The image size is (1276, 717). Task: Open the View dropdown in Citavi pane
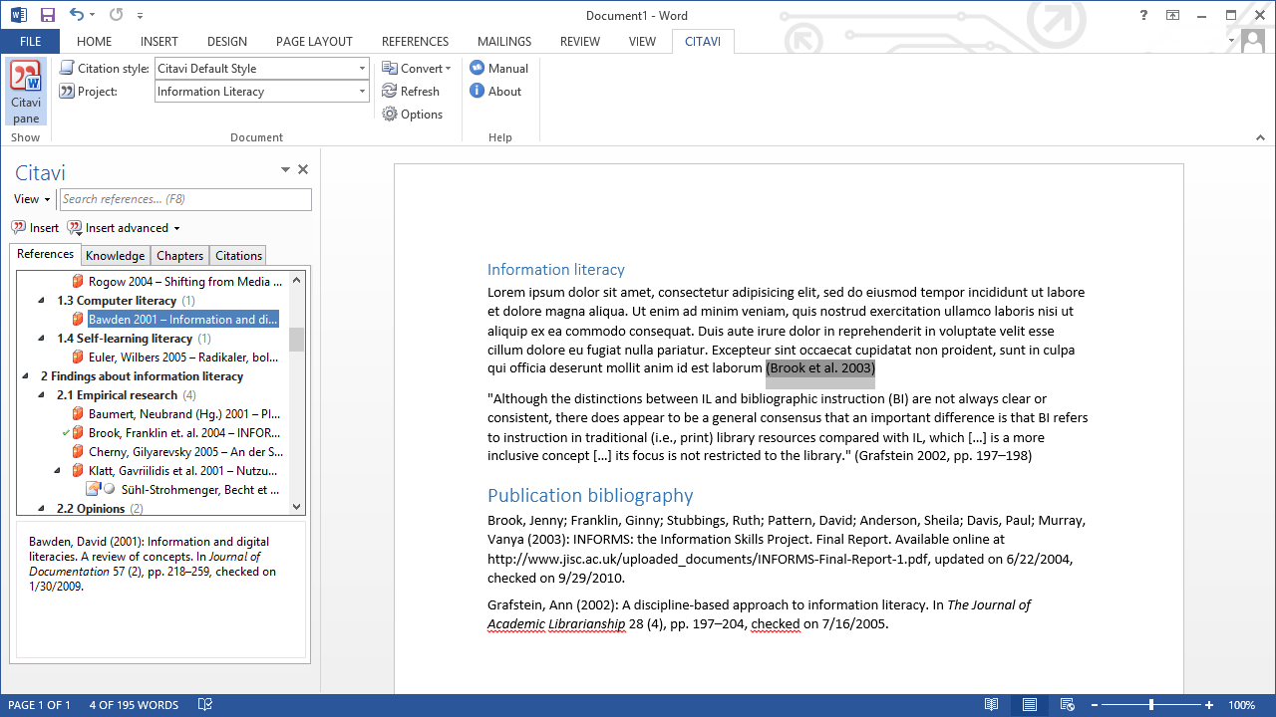pyautogui.click(x=32, y=199)
